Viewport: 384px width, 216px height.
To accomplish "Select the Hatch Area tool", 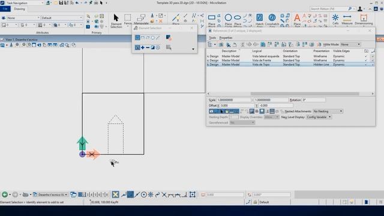I will [x=260, y=20].
